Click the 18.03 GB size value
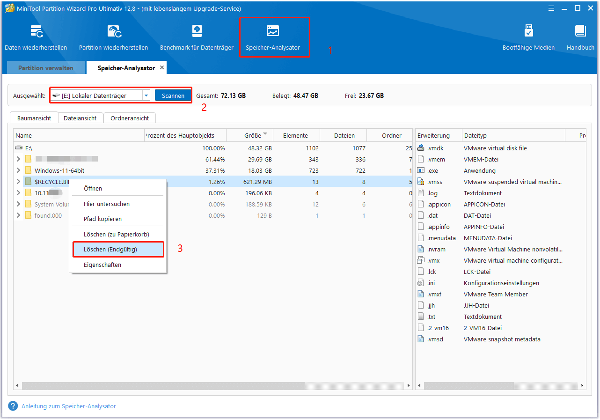 [259, 170]
